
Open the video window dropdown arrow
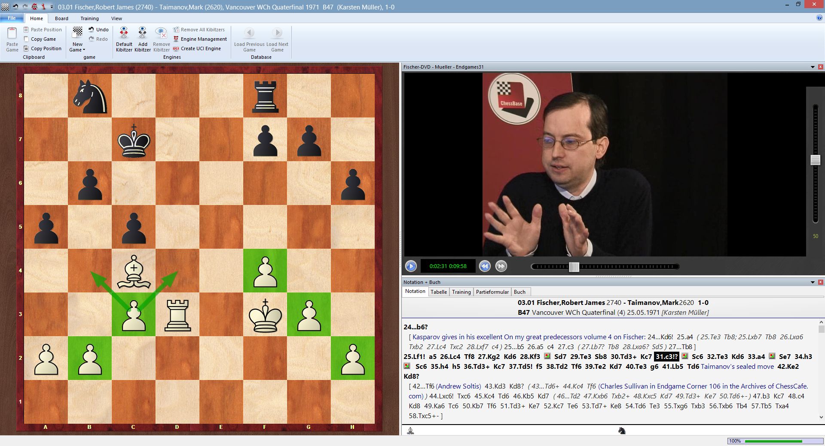click(813, 67)
